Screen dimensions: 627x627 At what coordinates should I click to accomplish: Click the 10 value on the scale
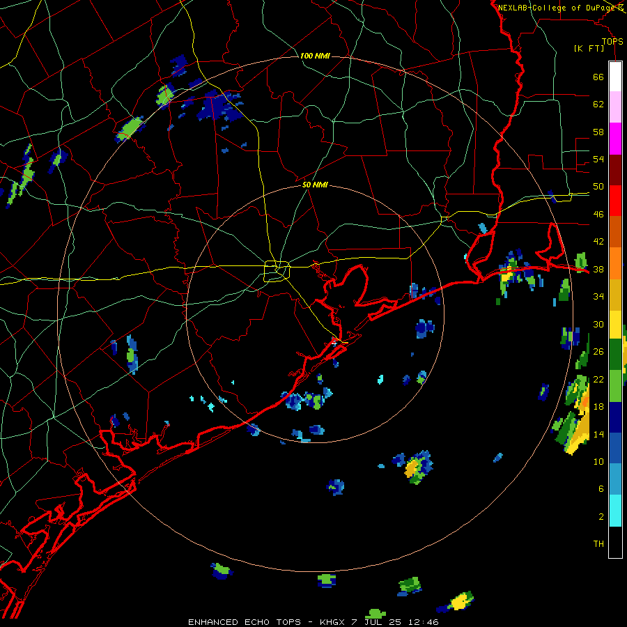click(598, 461)
